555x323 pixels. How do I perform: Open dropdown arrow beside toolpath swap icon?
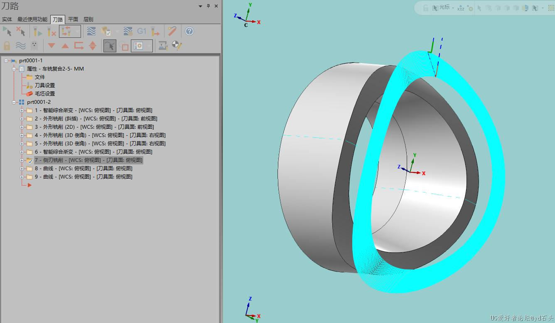point(77,31)
